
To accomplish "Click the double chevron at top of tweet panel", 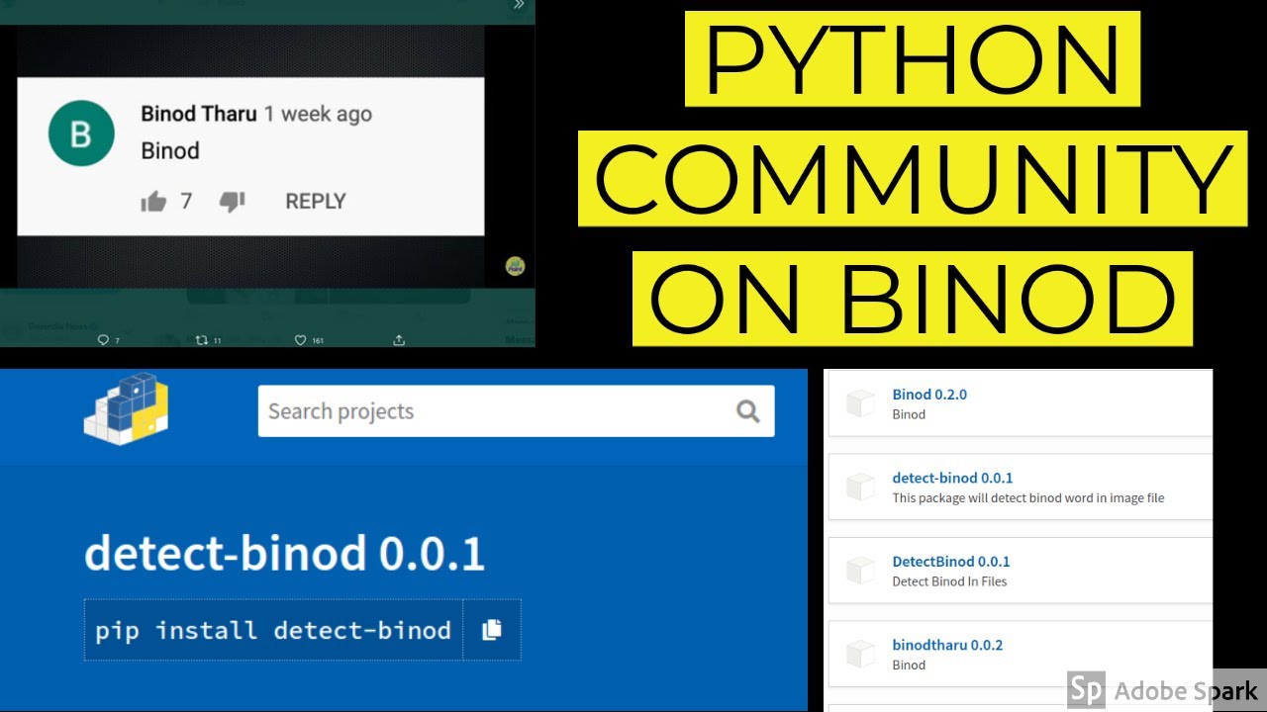I will click(x=518, y=5).
